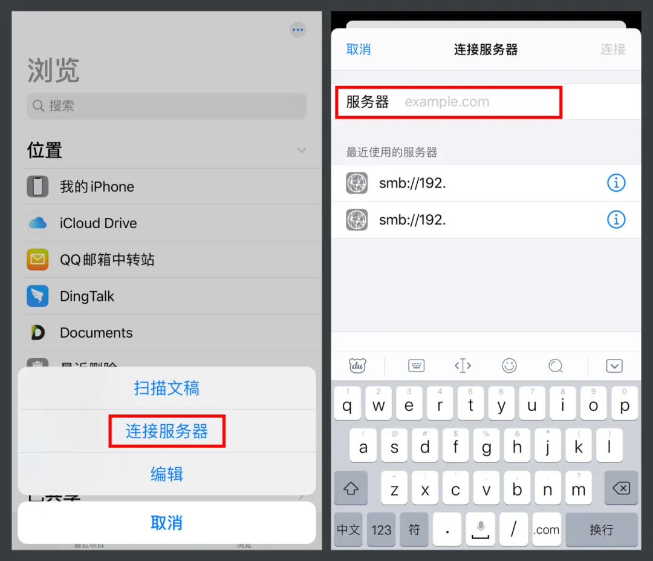Switch keyboard to 中文 input
This screenshot has width=653, height=561.
(348, 530)
